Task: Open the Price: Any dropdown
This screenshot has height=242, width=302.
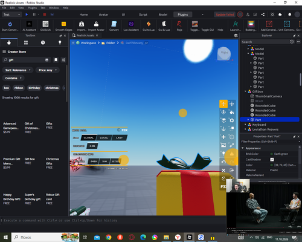Action: pyautogui.click(x=48, y=70)
